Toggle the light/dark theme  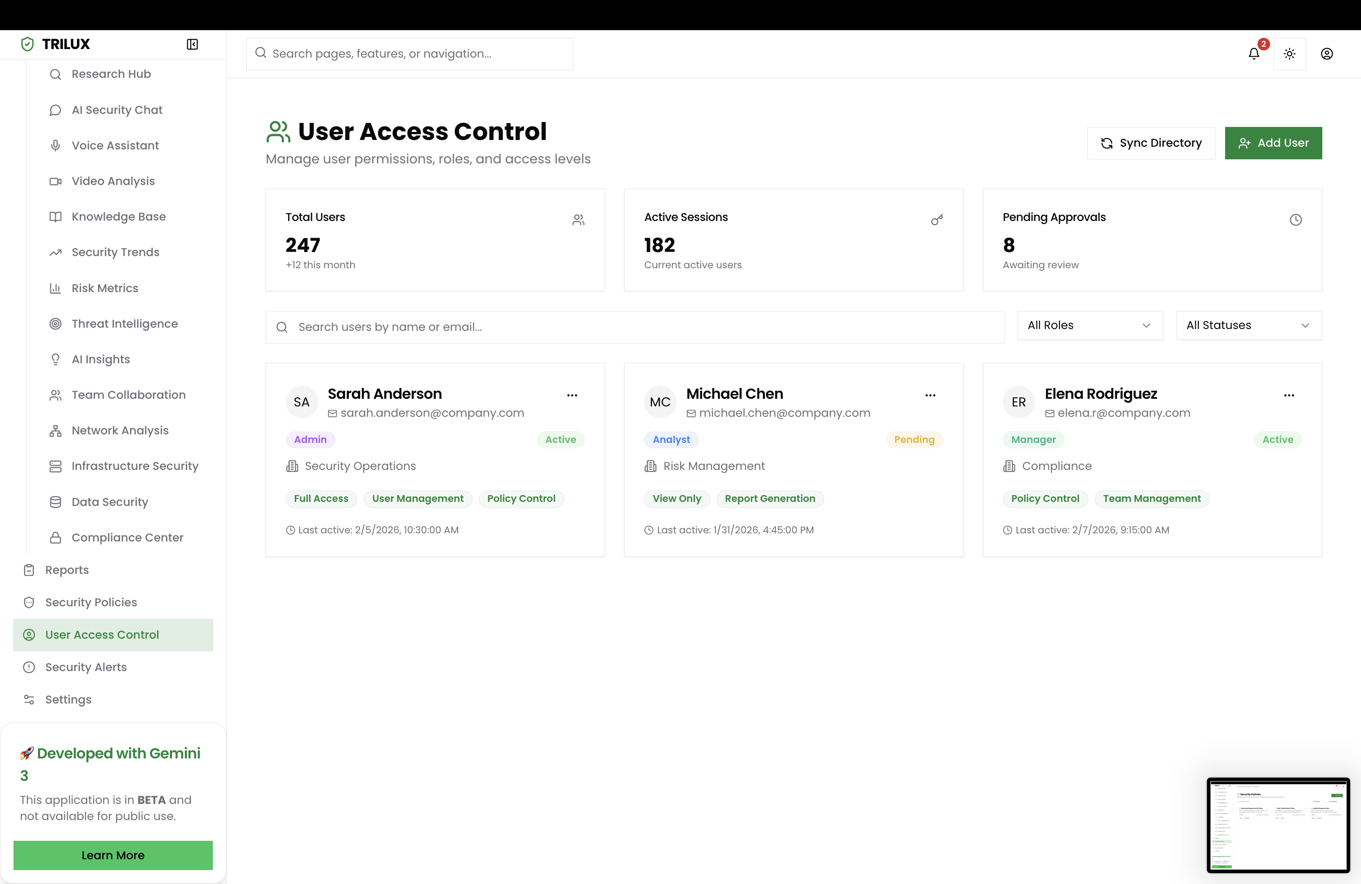click(1289, 54)
